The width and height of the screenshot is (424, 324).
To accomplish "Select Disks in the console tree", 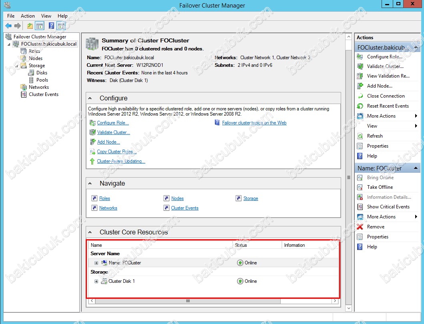I will tap(42, 73).
